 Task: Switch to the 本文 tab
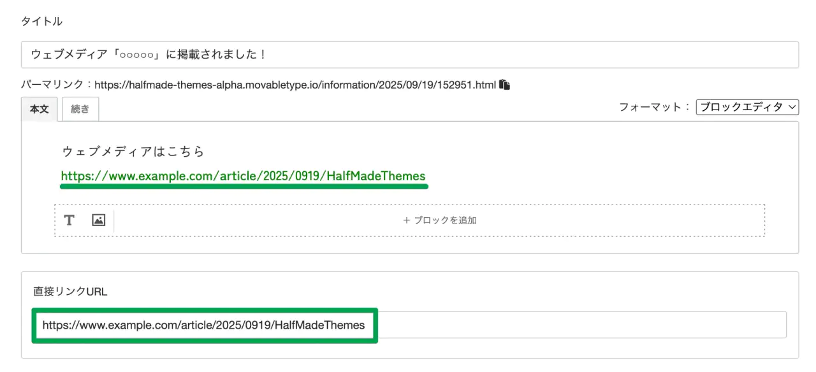pos(40,109)
